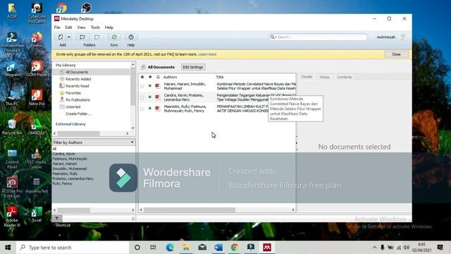Image resolution: width=451 pixels, height=254 pixels.
Task: Open the Nitro Pro desktop shortcut
Action: [x=37, y=97]
